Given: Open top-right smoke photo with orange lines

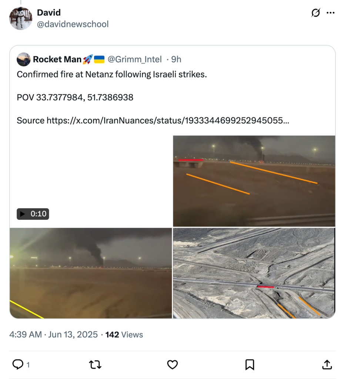Looking at the screenshot, I should click(x=254, y=181).
